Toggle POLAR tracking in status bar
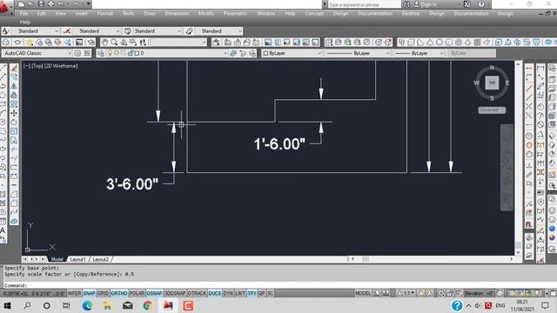 pos(137,293)
